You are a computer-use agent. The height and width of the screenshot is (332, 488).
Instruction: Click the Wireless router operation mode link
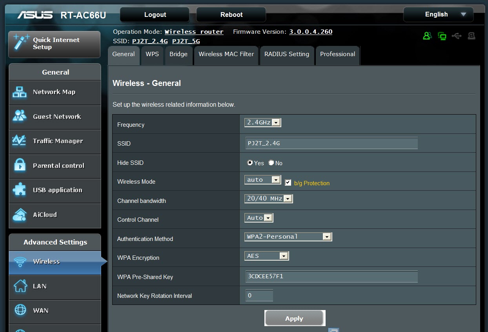pos(194,32)
